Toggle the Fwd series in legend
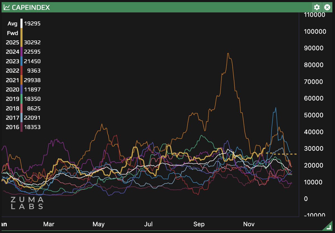The height and width of the screenshot is (233, 335). pyautogui.click(x=13, y=33)
